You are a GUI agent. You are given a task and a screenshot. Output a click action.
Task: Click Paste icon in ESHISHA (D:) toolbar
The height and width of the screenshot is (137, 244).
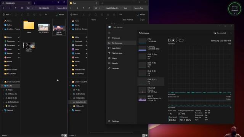(x=28, y=14)
